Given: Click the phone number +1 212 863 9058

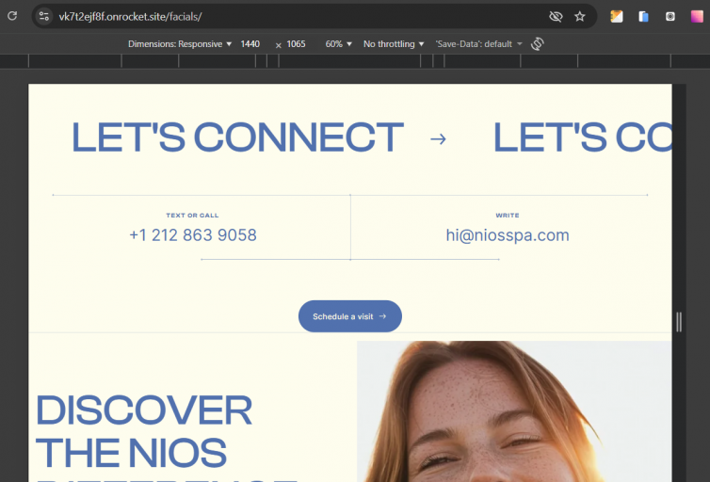Looking at the screenshot, I should (x=193, y=235).
